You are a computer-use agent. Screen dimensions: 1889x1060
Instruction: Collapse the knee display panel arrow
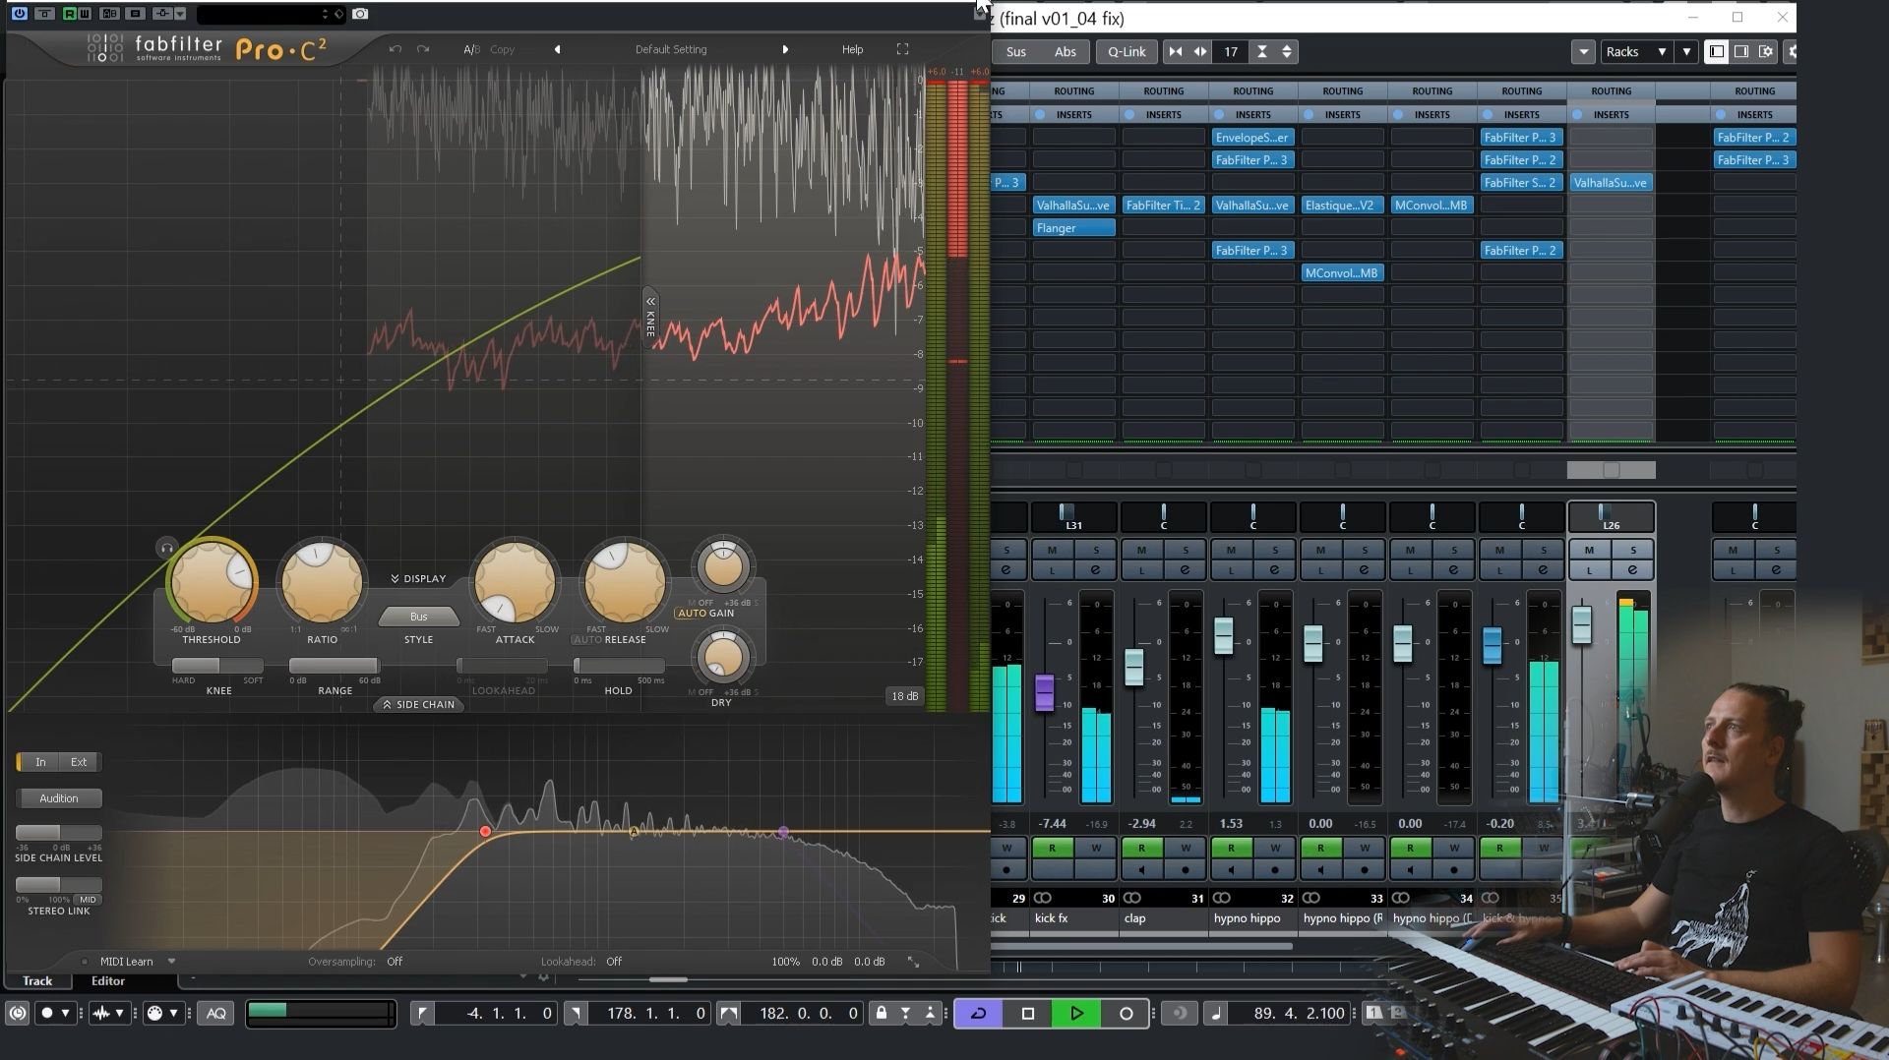(650, 301)
